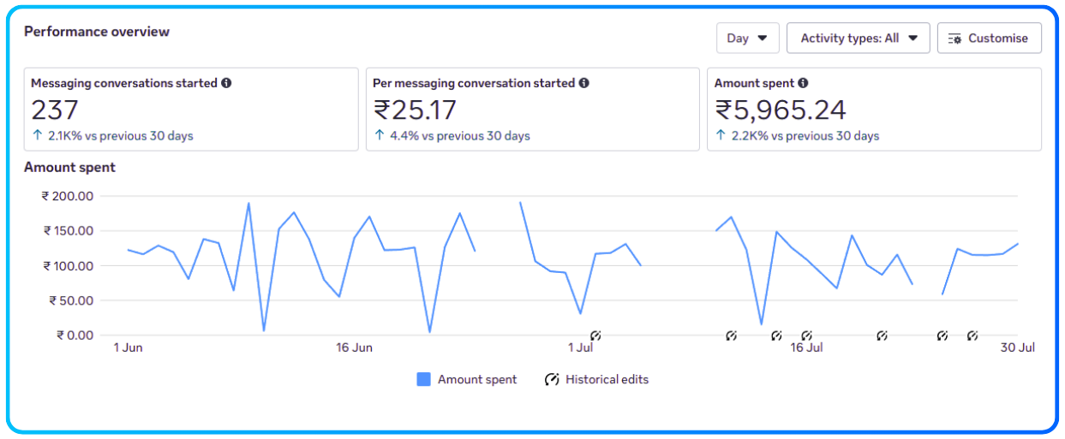Click the historical edit marker above 16 Jul
1065x439 pixels.
point(805,335)
